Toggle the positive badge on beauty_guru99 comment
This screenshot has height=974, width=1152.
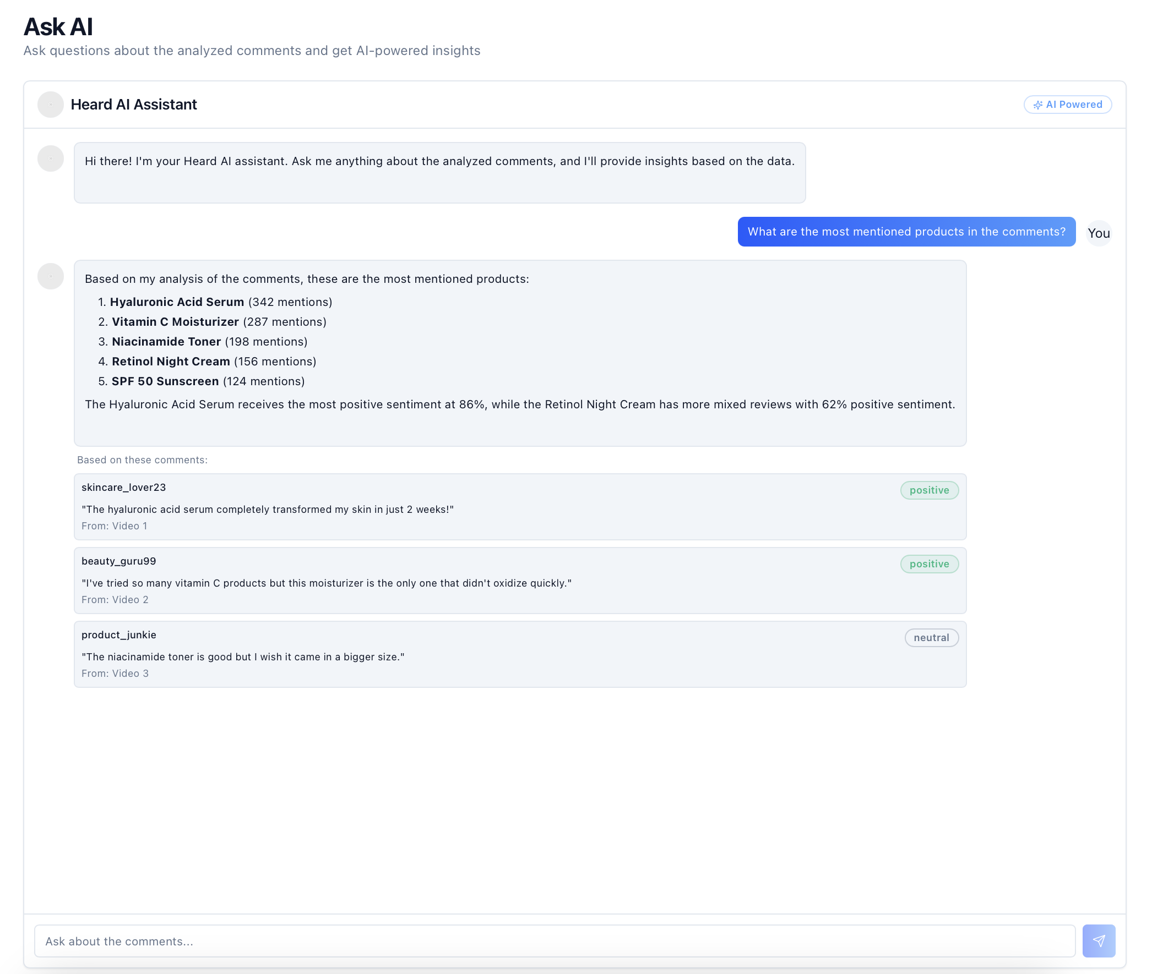click(930, 563)
